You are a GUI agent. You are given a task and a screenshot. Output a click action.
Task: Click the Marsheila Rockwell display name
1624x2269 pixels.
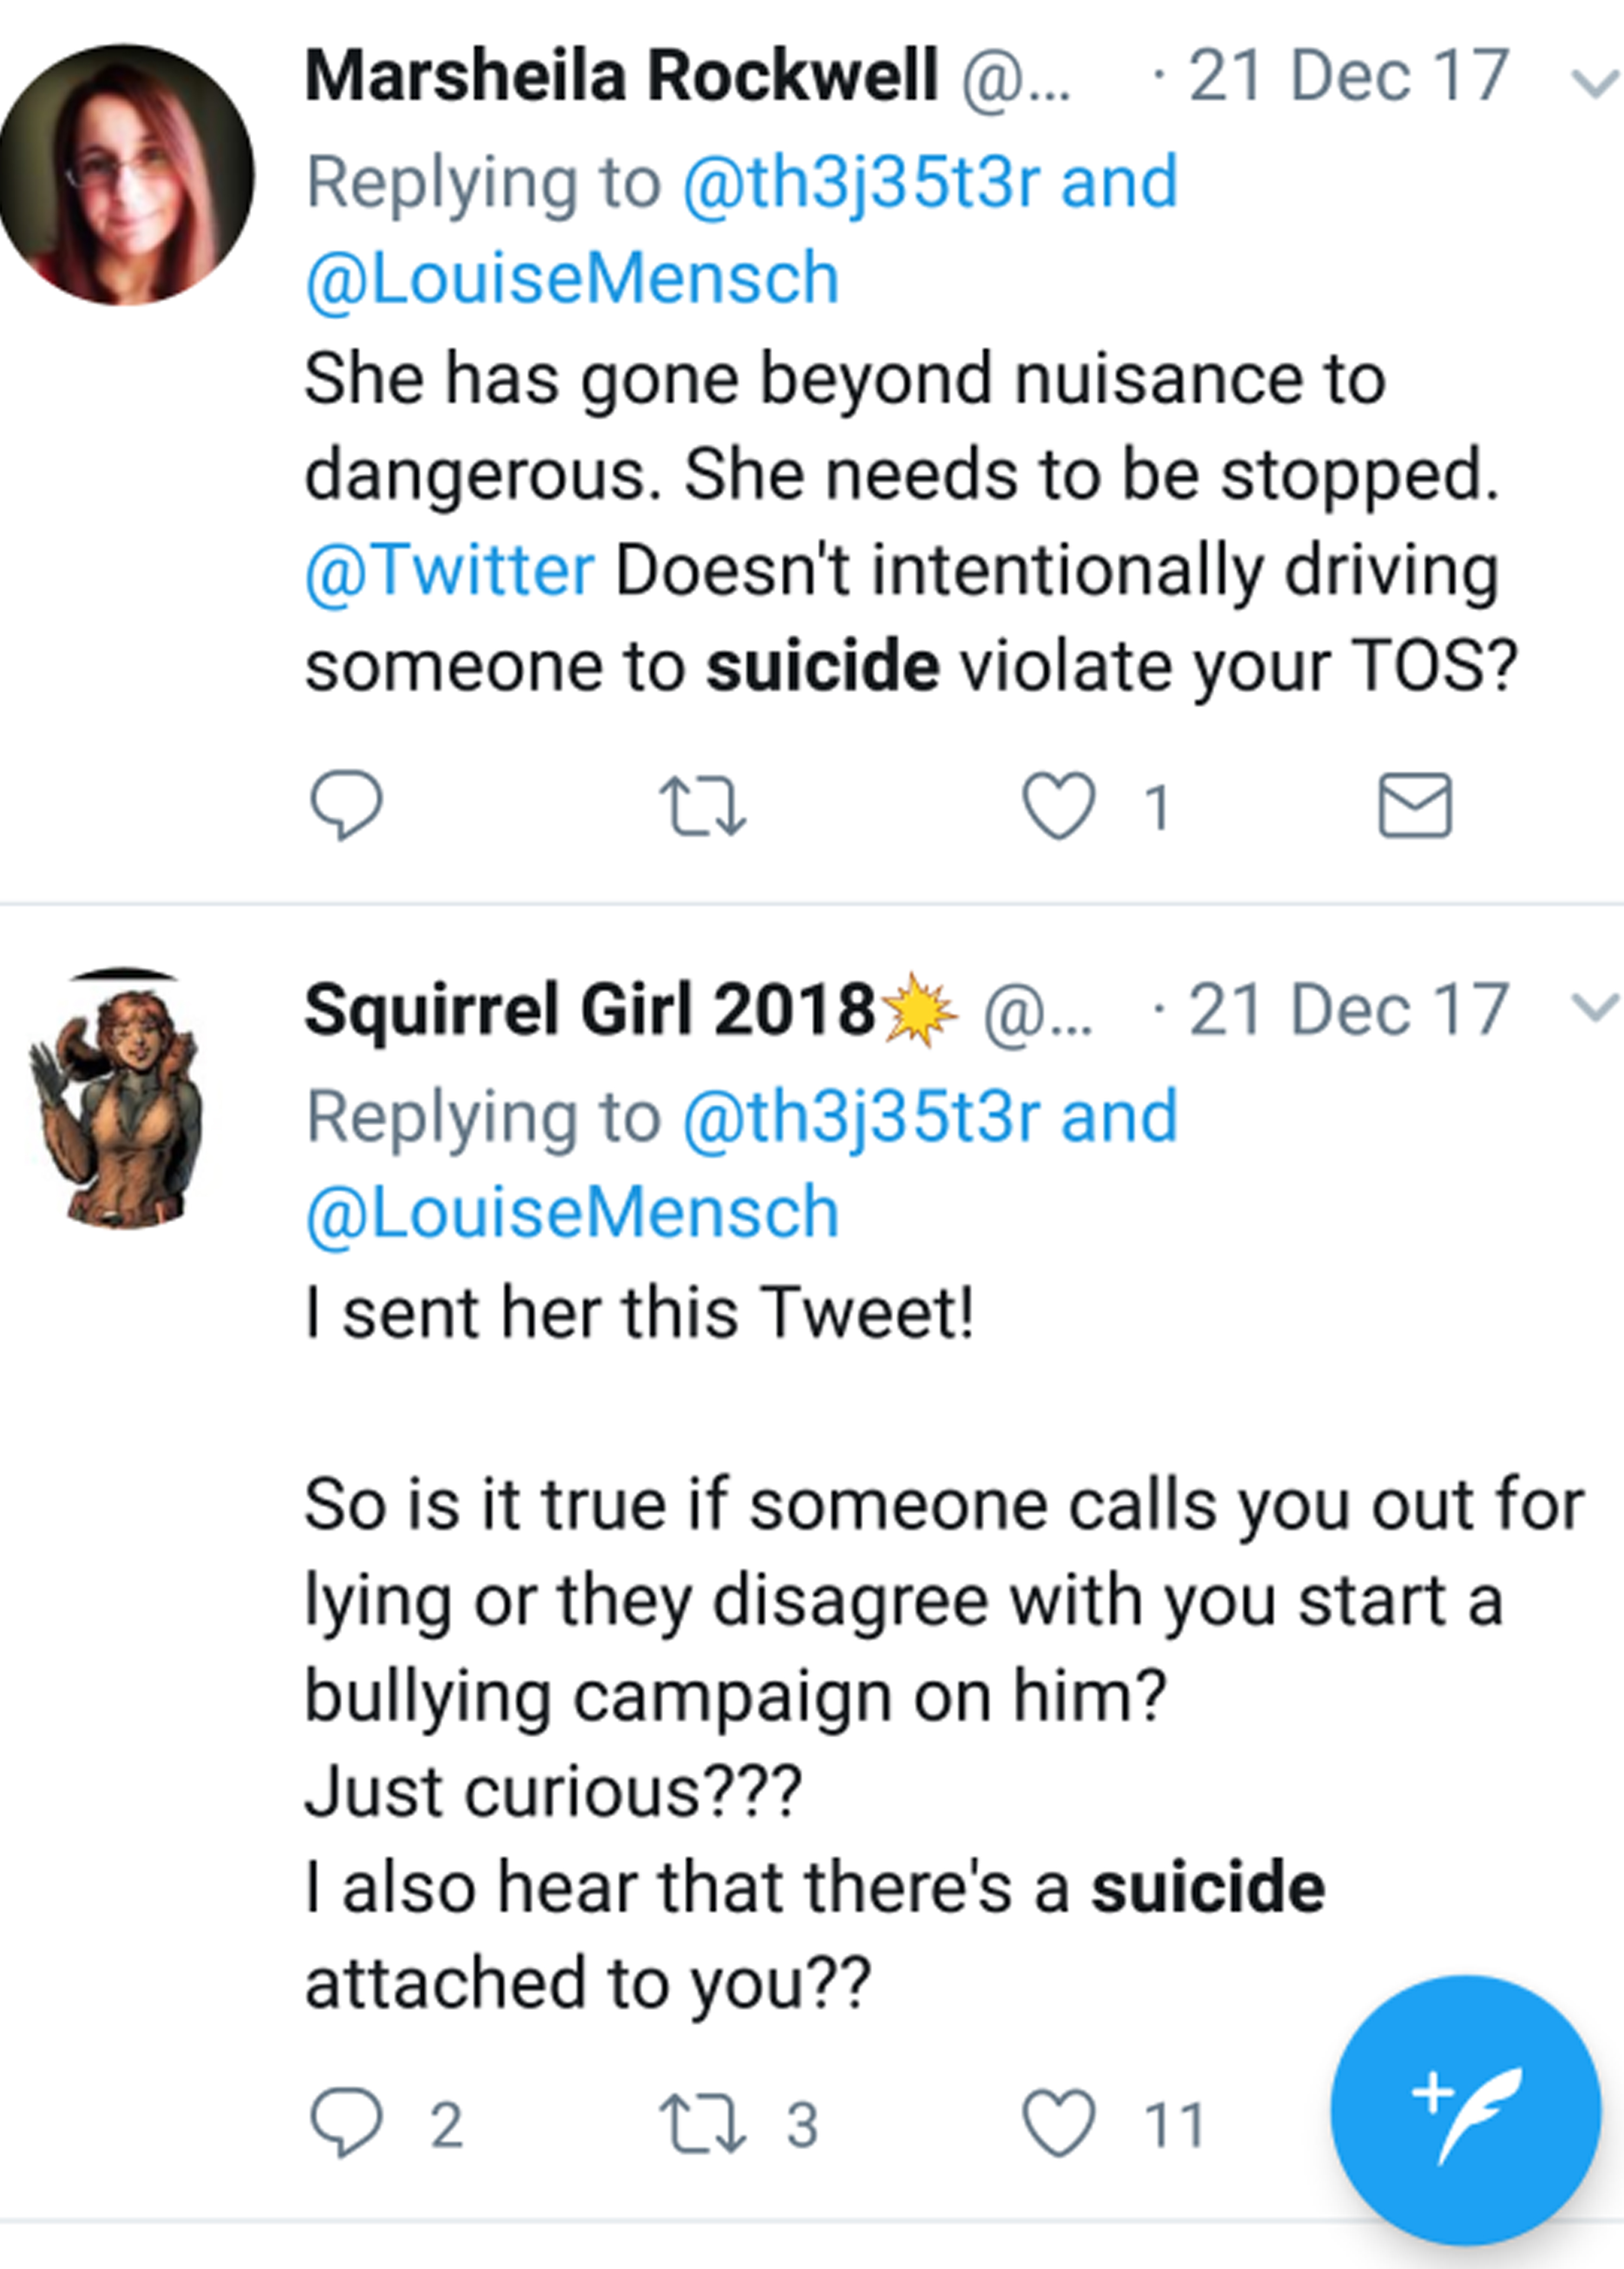click(620, 76)
